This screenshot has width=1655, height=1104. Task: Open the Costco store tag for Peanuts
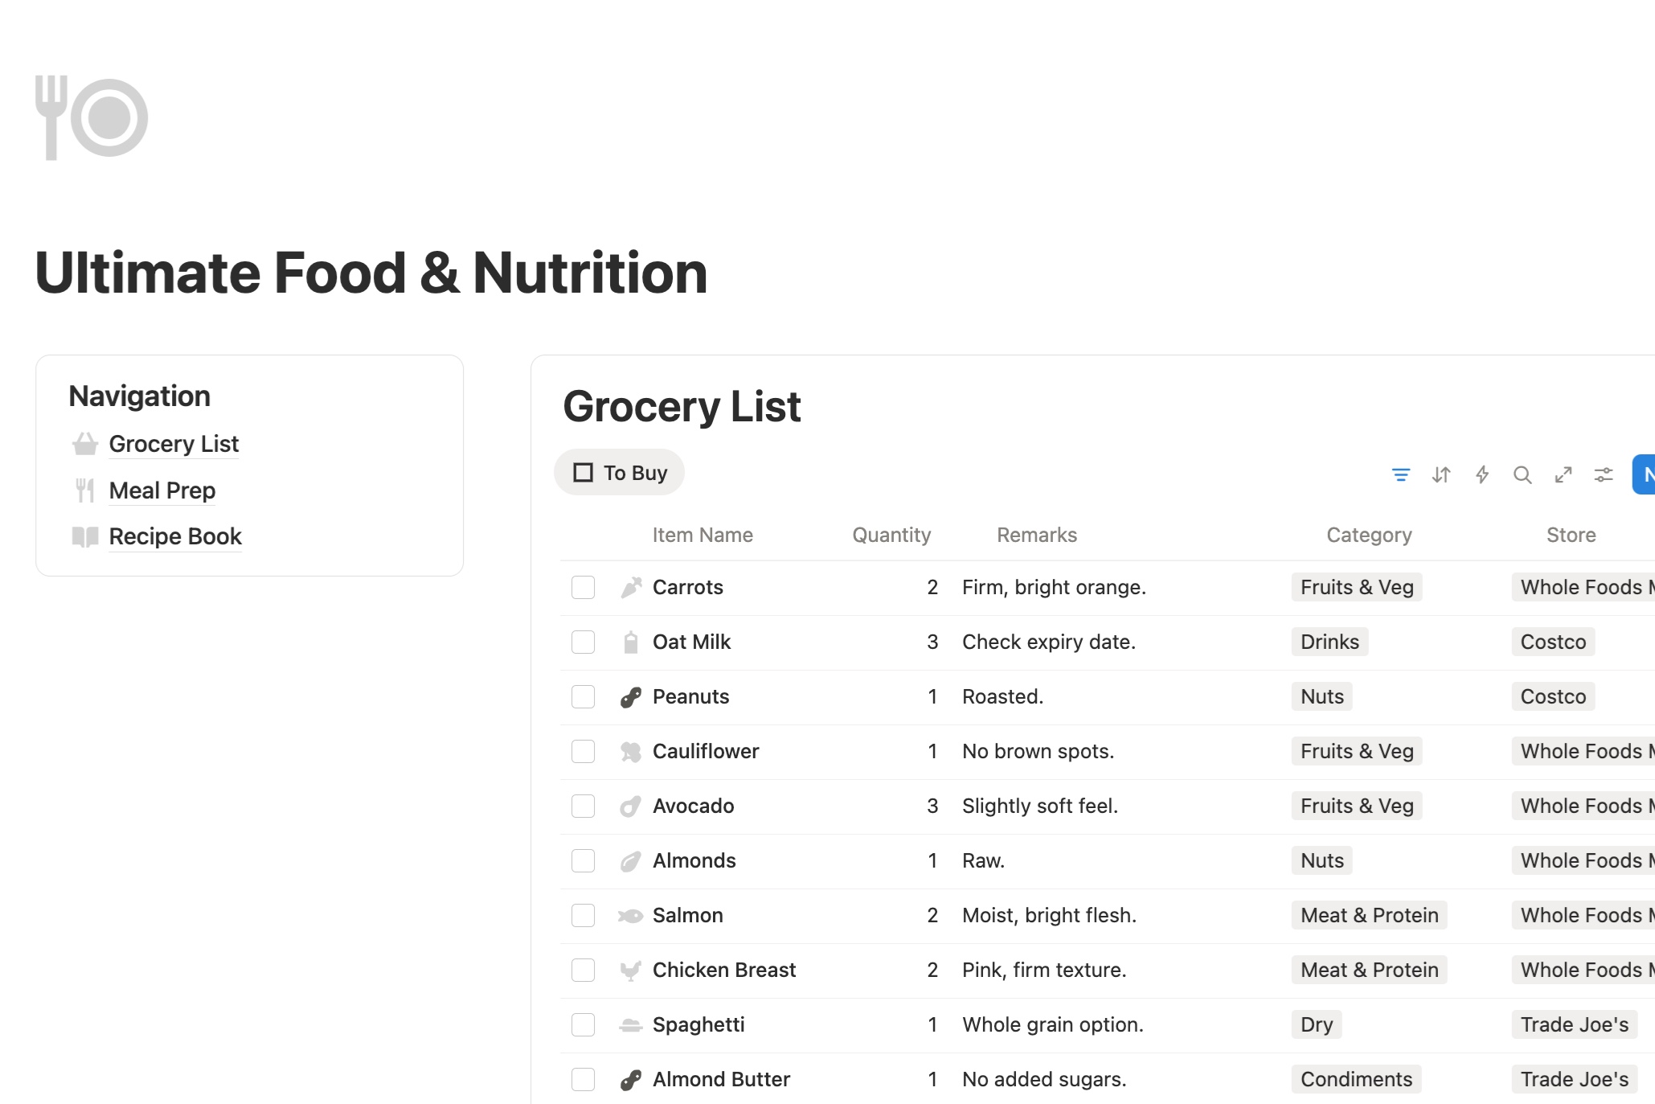coord(1553,697)
